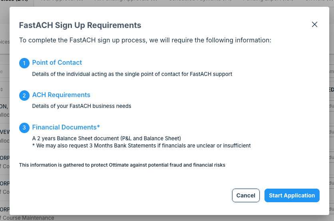Click the Start Application button
Viewport: 334px width, 221px height.
292,195
